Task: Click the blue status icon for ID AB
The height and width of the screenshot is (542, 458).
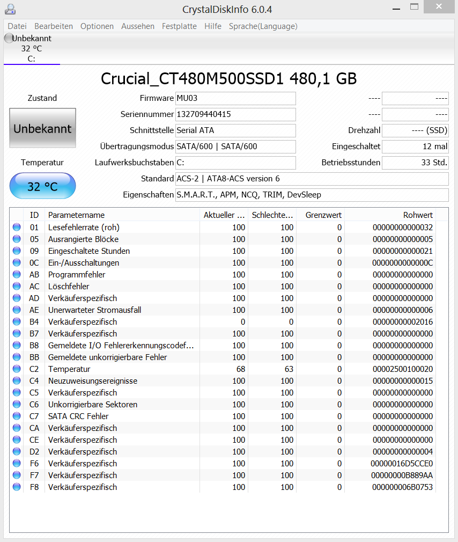Action: [x=17, y=274]
